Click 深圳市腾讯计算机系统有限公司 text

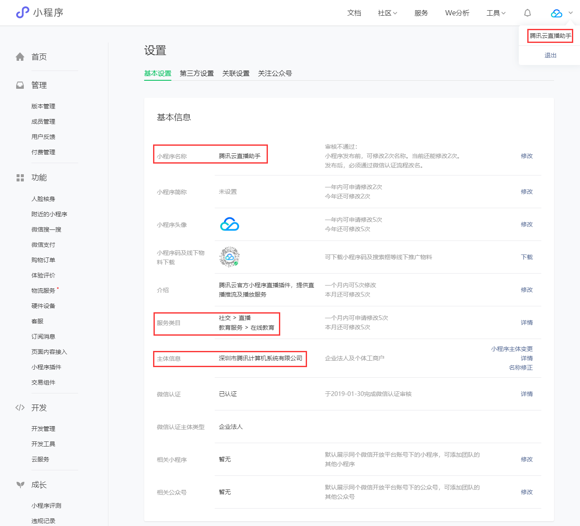pyautogui.click(x=261, y=358)
